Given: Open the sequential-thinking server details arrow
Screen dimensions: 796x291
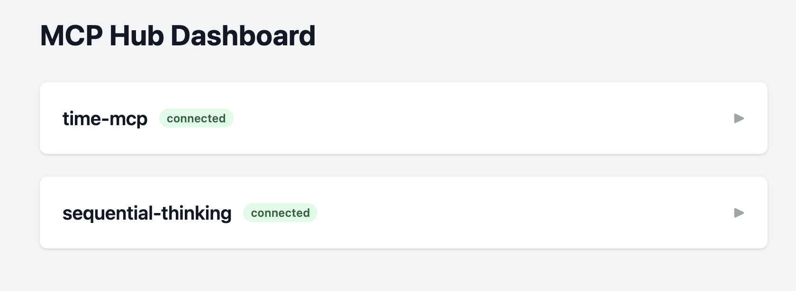Looking at the screenshot, I should 739,213.
